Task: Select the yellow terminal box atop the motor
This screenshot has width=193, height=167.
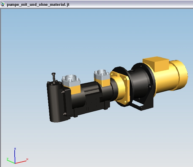Action: 156,64
